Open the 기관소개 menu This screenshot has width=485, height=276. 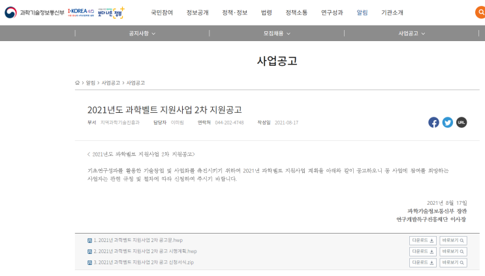pos(392,12)
